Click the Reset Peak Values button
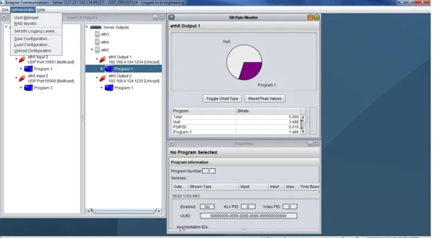Image resolution: width=434 pixels, height=238 pixels. tap(265, 99)
